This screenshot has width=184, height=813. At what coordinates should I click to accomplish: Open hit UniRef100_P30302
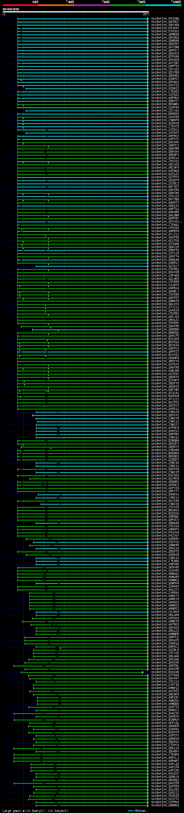[165, 31]
